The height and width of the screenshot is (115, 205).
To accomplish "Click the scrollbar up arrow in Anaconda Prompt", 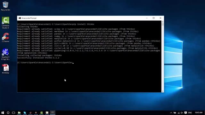I will (163, 22).
